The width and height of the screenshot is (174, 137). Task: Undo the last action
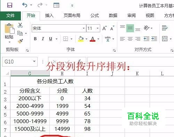click(25, 5)
